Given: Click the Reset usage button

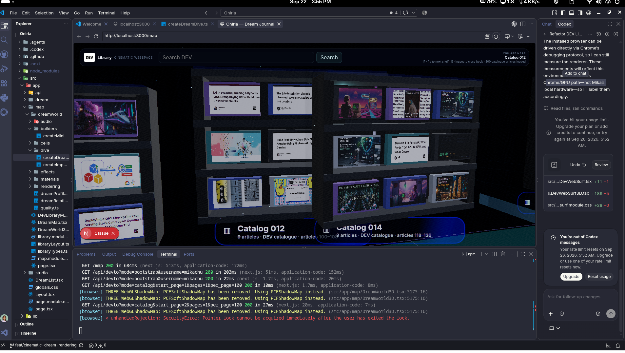Looking at the screenshot, I should (x=599, y=277).
